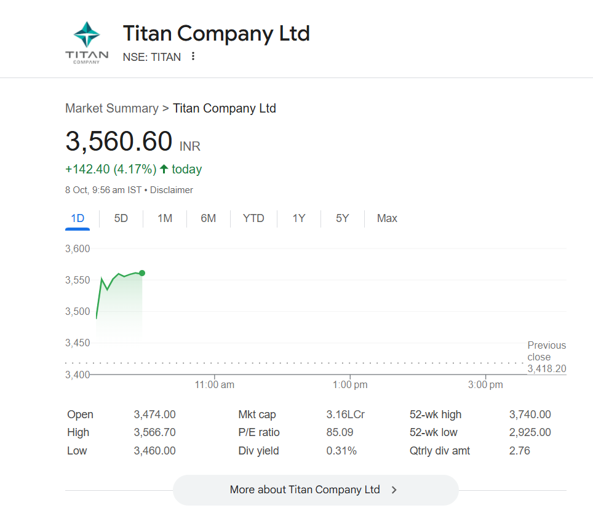The height and width of the screenshot is (516, 593).
Task: Switch to the 5D chart range
Action: (121, 218)
